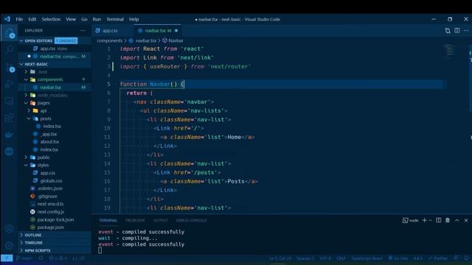Image resolution: width=472 pixels, height=265 pixels.
Task: Open next.config.js in the file tree
Action: [51, 212]
